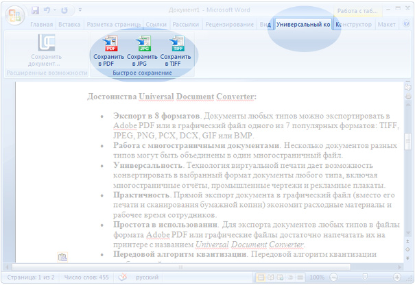This screenshot has height=285, width=415.
Task: Switch to the Вид tab
Action: [x=265, y=25]
